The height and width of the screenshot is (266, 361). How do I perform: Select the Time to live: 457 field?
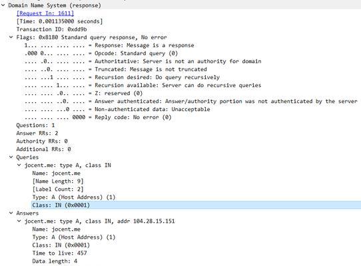60,253
